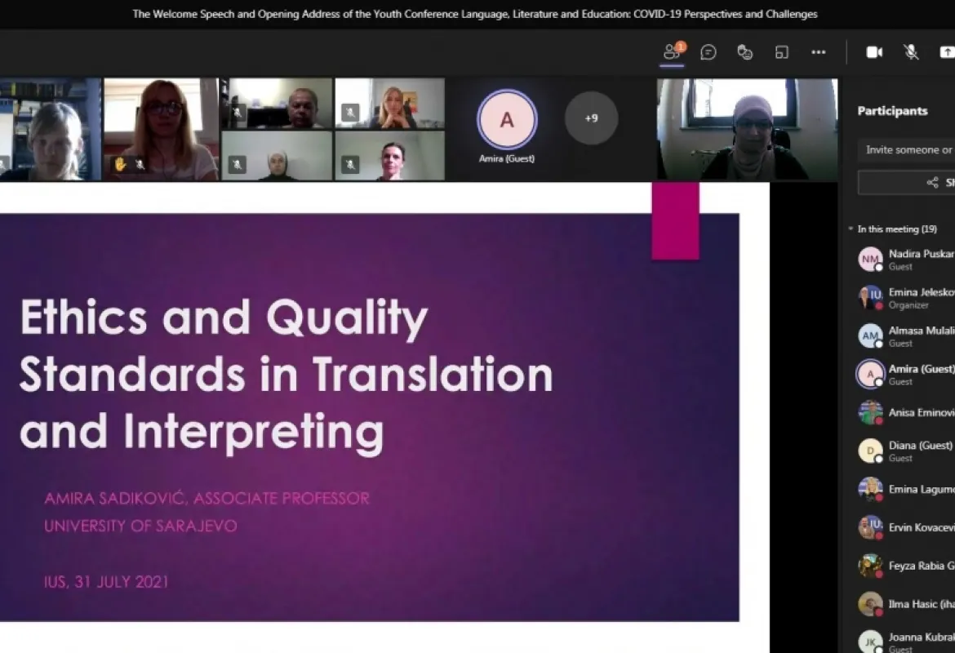Open the reactions icon in toolbar
This screenshot has width=955, height=653.
point(744,52)
